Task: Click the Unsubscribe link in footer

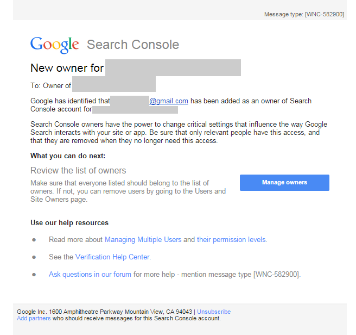Action: 214,312
